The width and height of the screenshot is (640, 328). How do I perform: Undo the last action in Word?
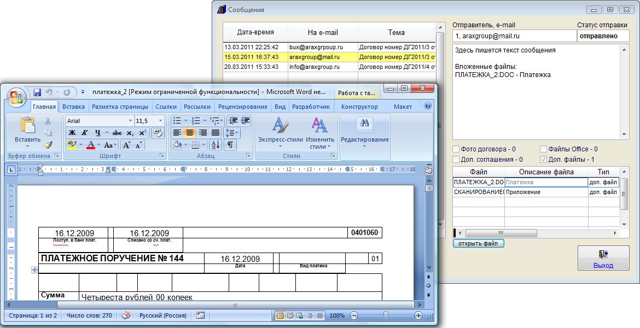(x=49, y=92)
